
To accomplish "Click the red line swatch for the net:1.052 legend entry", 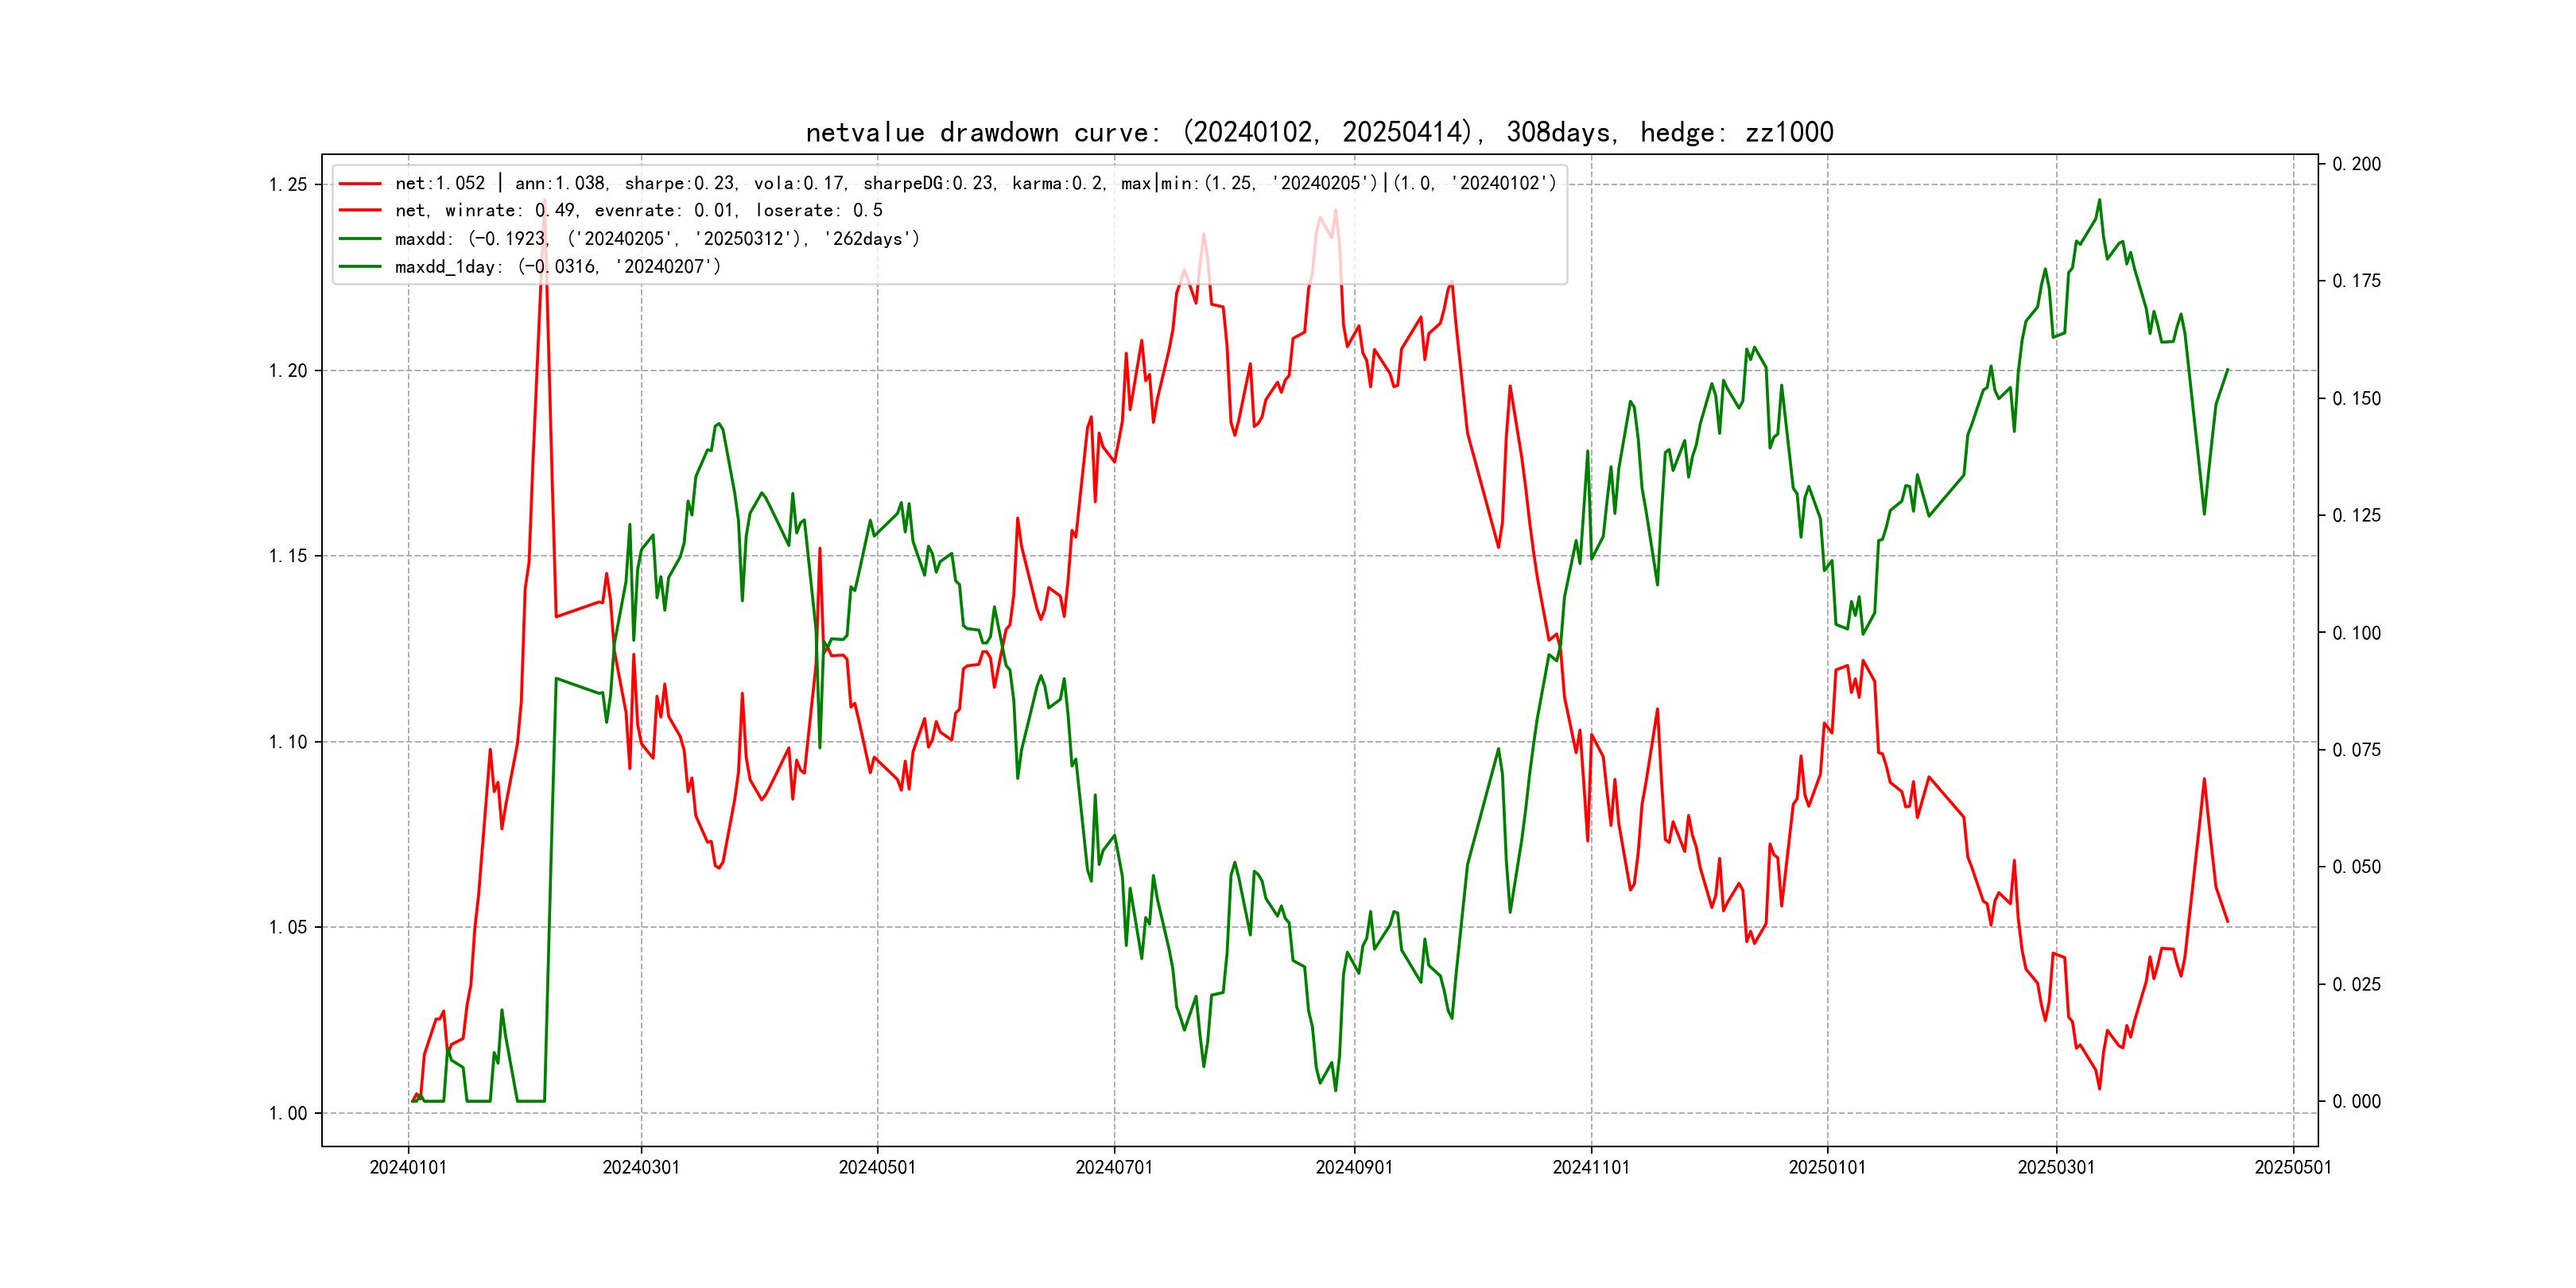I will (x=360, y=184).
